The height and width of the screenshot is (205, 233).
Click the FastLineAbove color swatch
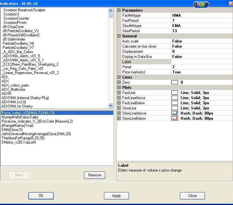(175, 98)
